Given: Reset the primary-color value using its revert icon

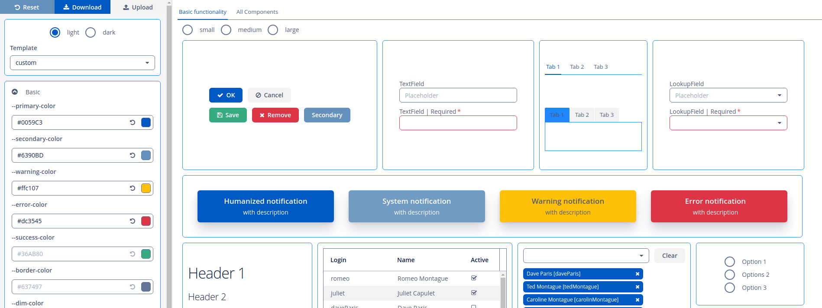Looking at the screenshot, I should 133,122.
